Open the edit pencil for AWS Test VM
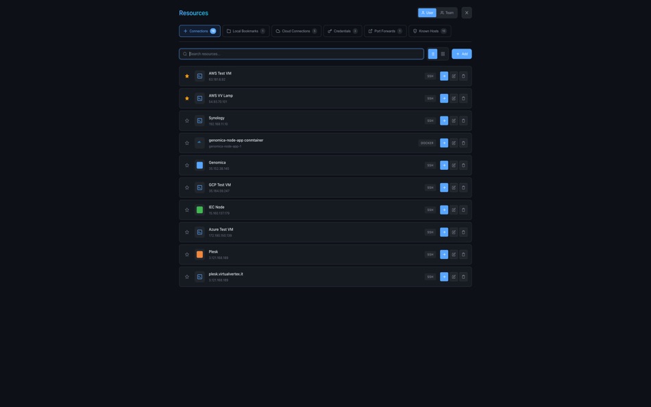This screenshot has width=651, height=407. [x=453, y=75]
